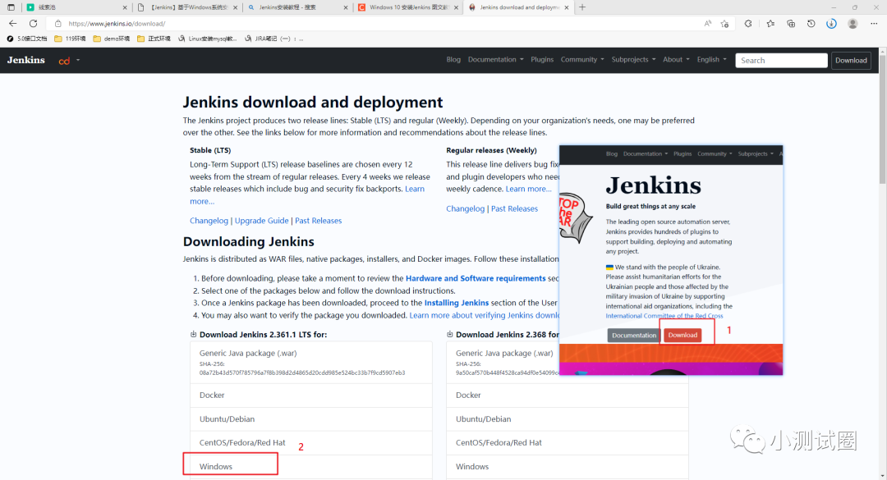This screenshot has height=480, width=887.
Task: Open Past Releases under Regular releases (Weekly)
Action: [514, 208]
